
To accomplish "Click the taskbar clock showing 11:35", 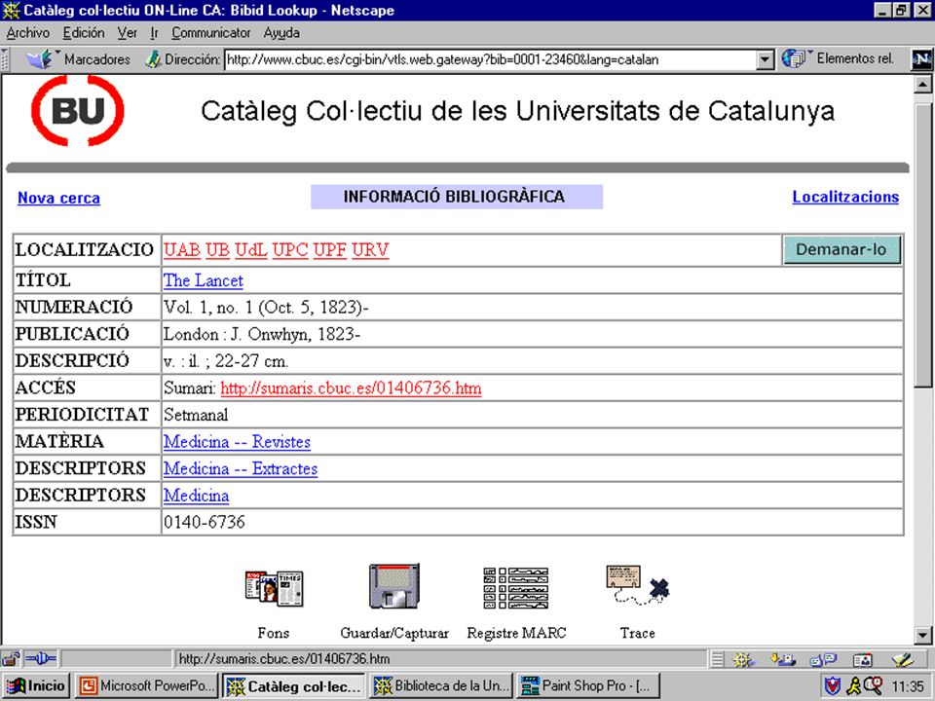I will click(x=908, y=686).
